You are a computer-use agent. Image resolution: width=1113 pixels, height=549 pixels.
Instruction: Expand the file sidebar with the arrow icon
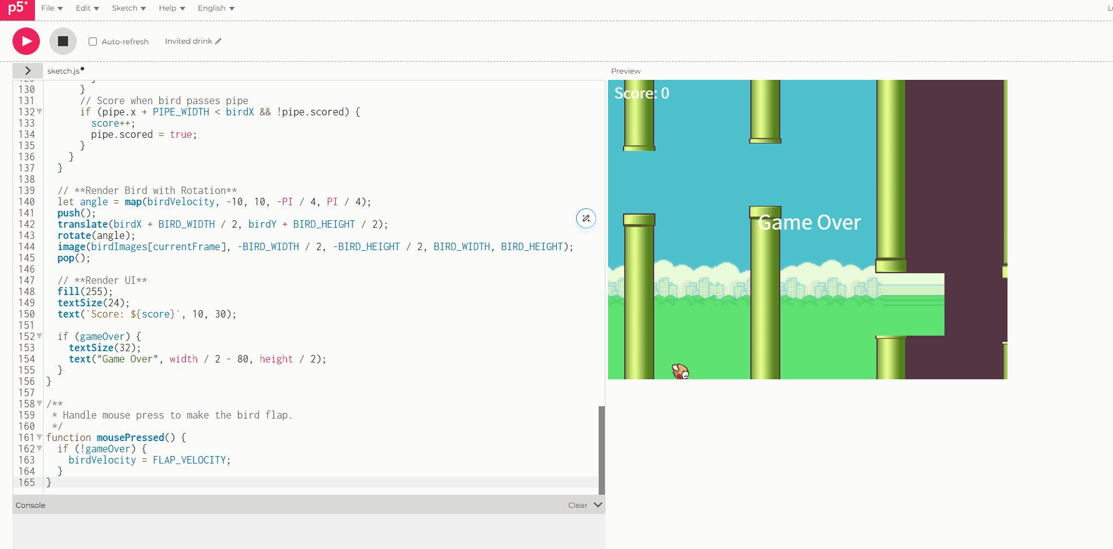click(27, 70)
